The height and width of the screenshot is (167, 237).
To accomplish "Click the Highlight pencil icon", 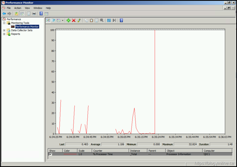I will [x=79, y=20].
